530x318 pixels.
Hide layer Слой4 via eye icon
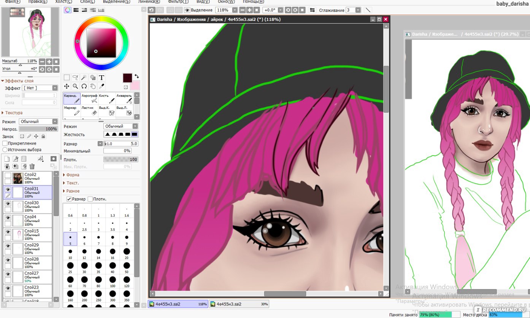click(x=8, y=218)
